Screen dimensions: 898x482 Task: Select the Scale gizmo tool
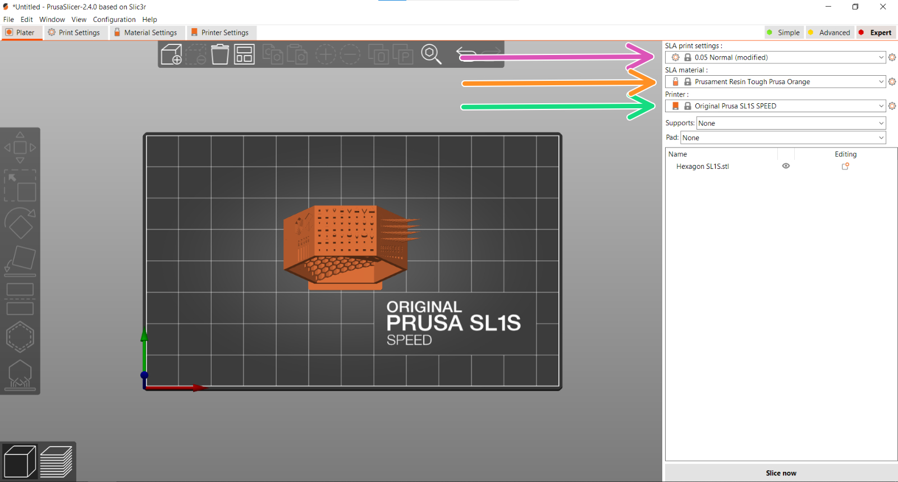[x=20, y=186]
